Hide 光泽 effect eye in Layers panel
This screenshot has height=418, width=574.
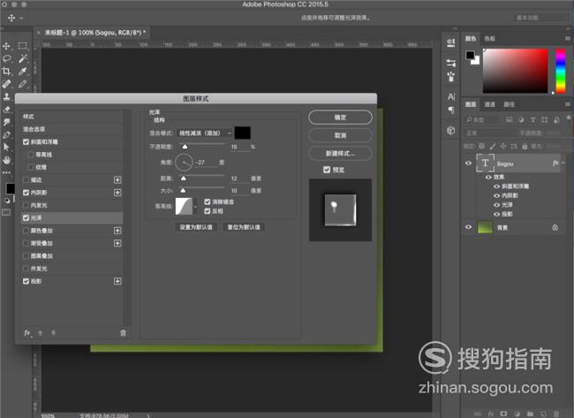point(497,205)
